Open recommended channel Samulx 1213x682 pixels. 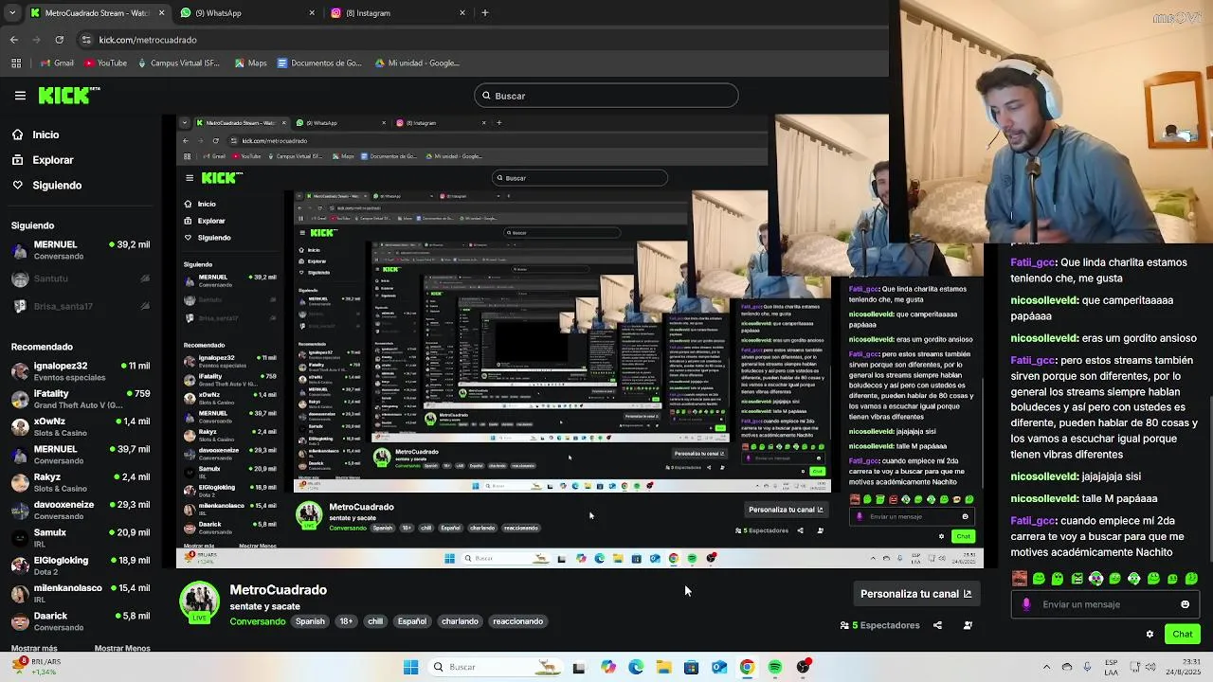81,538
